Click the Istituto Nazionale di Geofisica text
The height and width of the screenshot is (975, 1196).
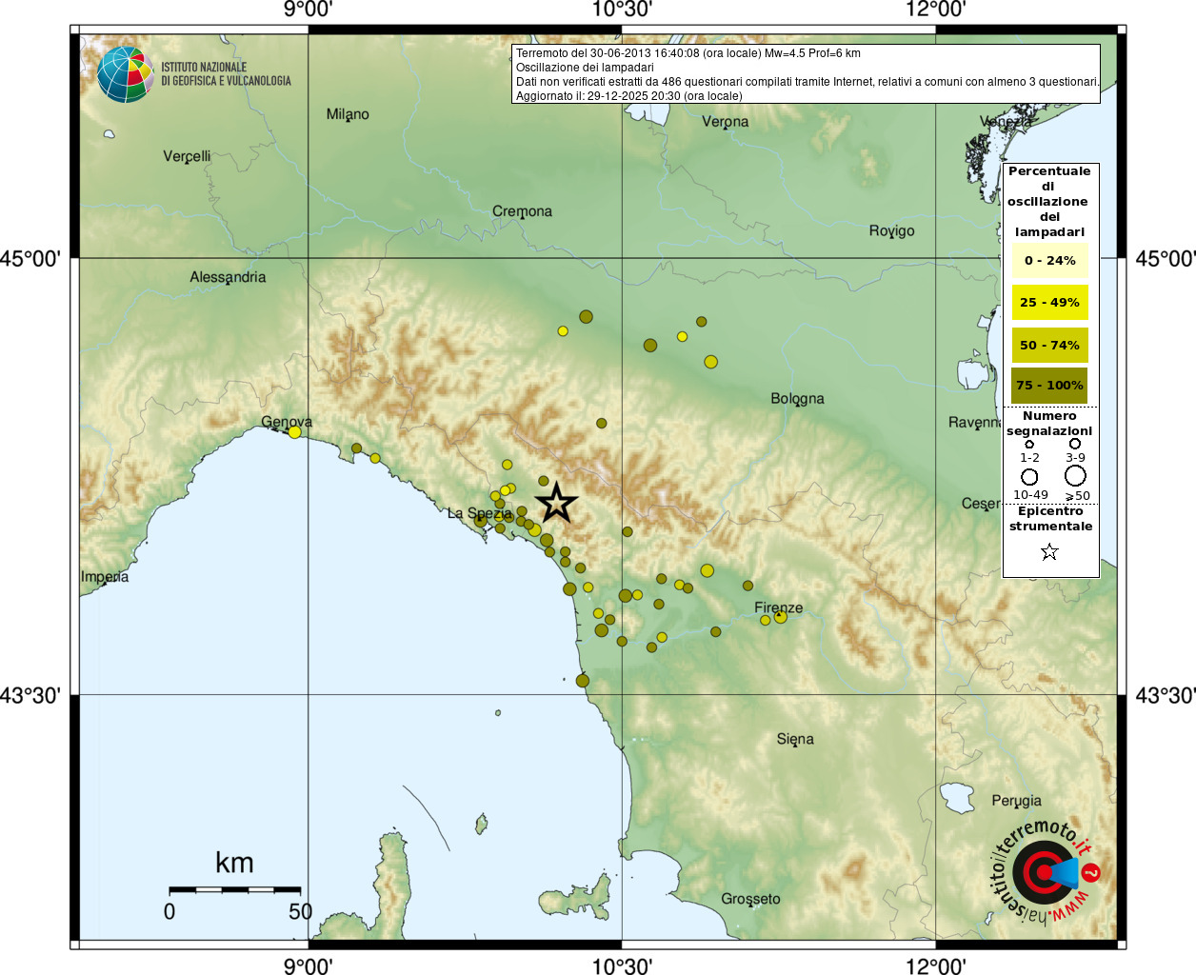(226, 74)
